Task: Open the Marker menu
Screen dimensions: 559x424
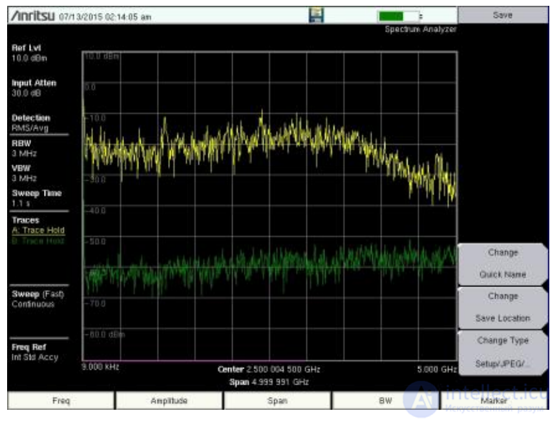Action: (x=494, y=401)
